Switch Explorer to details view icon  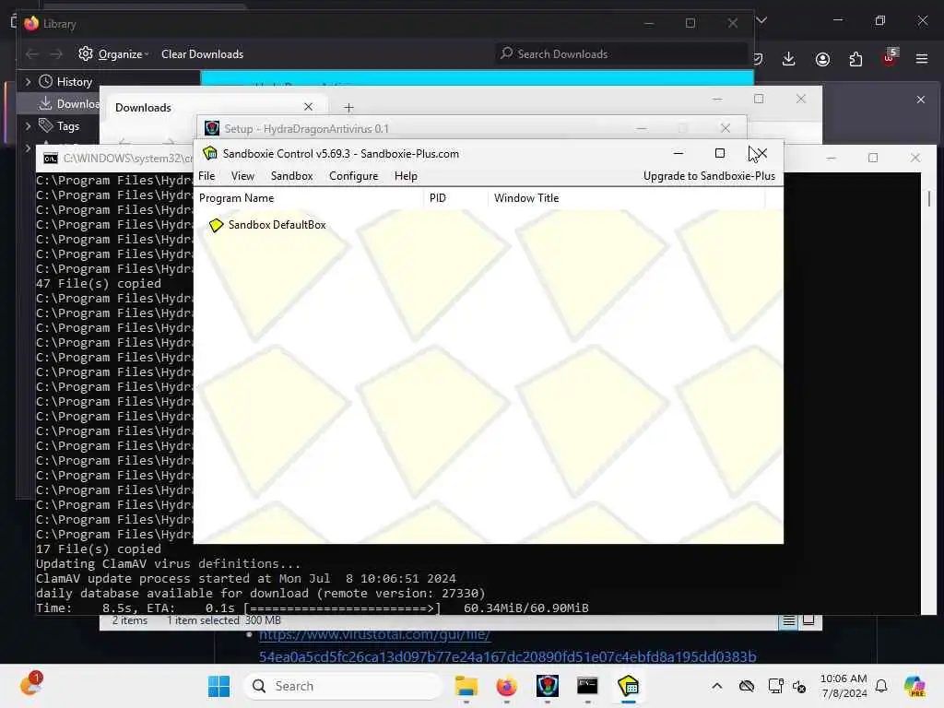[789, 620]
